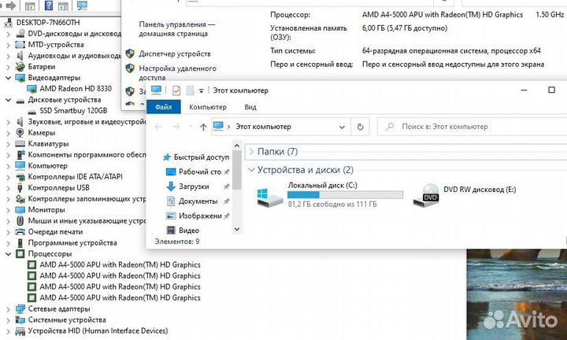Select the DVD RW дисковод (E:) drive icon
567x340 pixels.
tap(426, 195)
